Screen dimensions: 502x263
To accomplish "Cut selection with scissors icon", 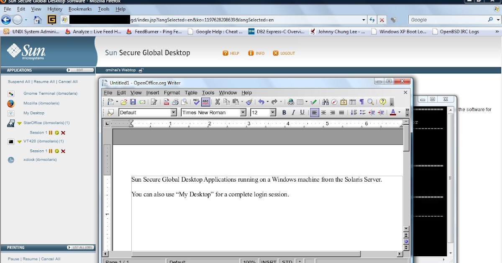I will [218, 102].
